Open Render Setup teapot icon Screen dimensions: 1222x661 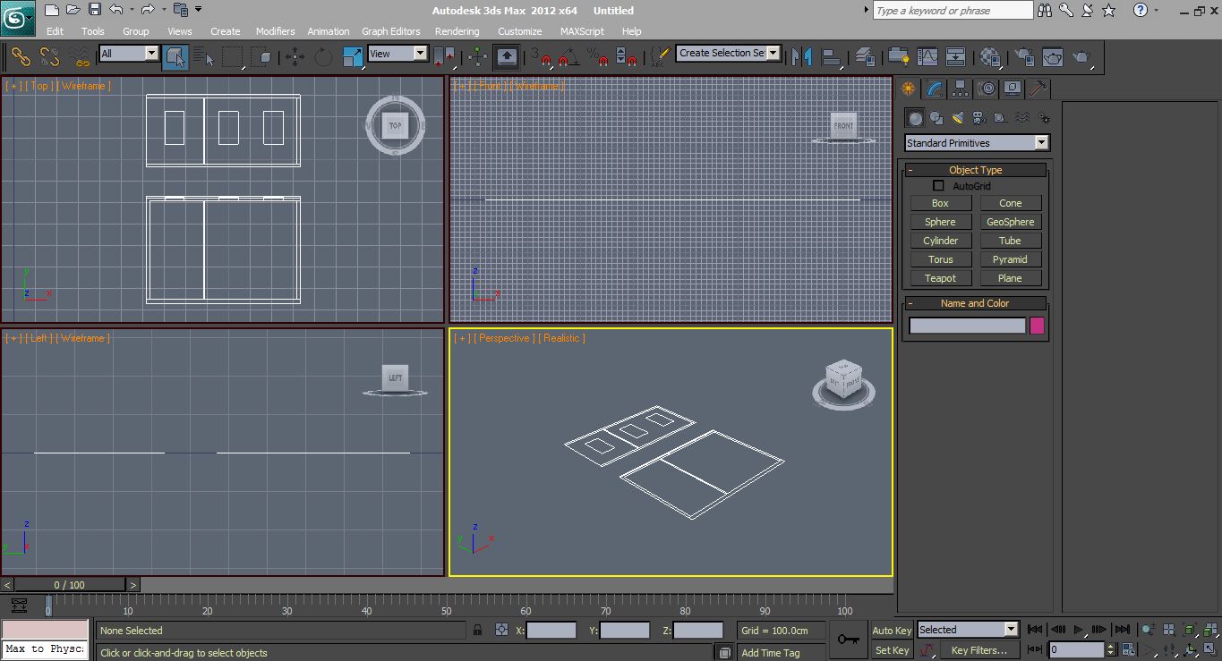(x=1022, y=57)
